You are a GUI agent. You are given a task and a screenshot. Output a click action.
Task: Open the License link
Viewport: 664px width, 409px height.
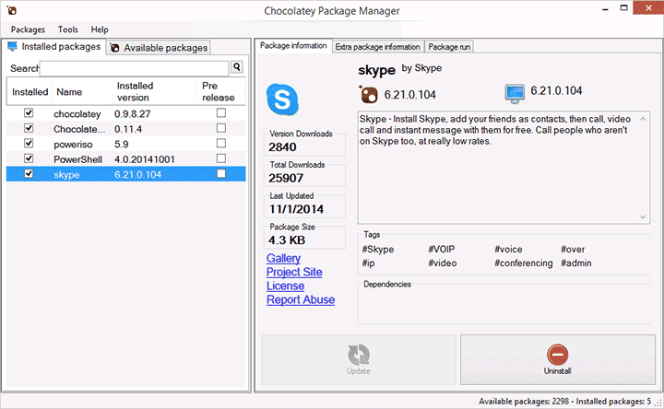(x=285, y=286)
